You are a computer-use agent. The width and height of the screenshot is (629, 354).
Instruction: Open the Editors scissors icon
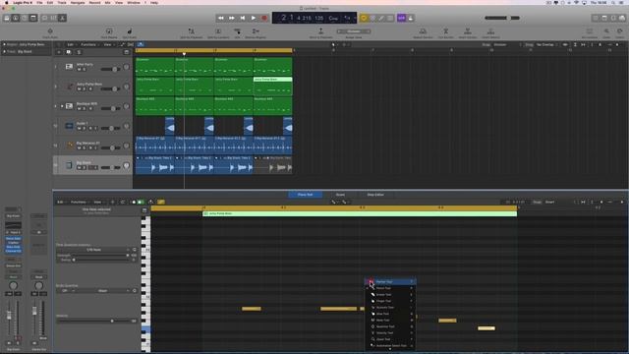coord(62,18)
